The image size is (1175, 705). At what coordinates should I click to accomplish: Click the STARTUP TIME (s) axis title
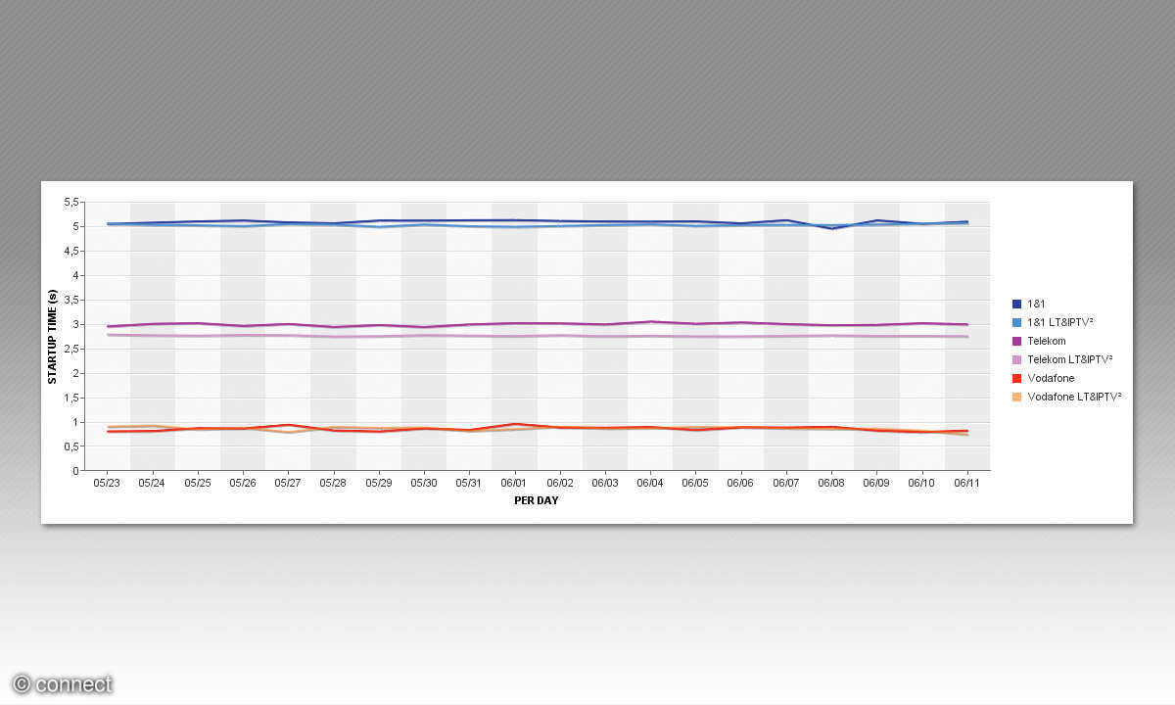[x=53, y=336]
